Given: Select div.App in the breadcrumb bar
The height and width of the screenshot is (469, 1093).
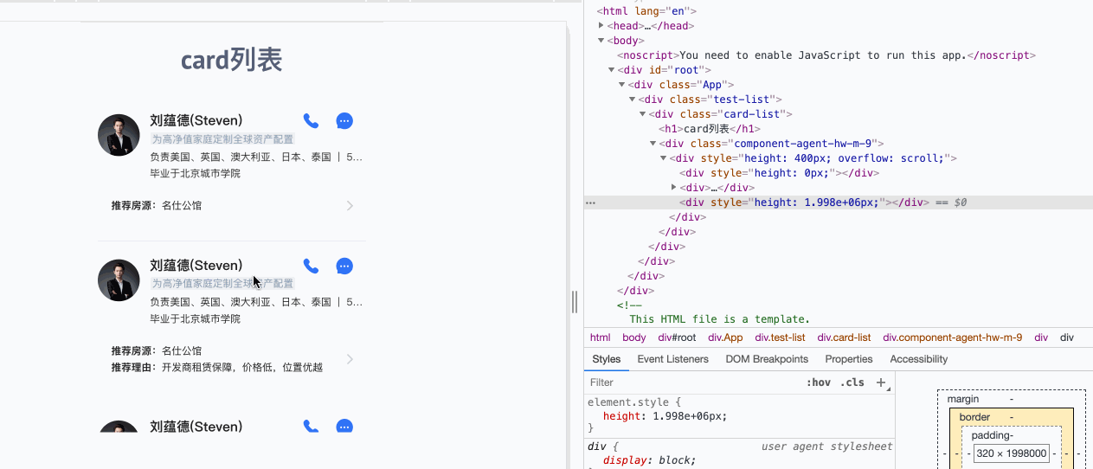Looking at the screenshot, I should [725, 337].
